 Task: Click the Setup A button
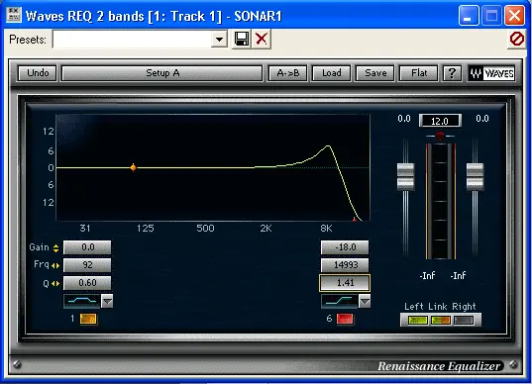[x=162, y=73]
